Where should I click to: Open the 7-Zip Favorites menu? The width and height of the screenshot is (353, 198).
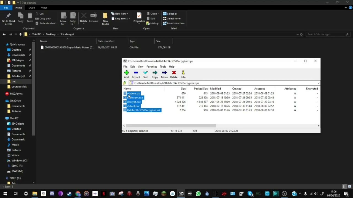[151, 67]
